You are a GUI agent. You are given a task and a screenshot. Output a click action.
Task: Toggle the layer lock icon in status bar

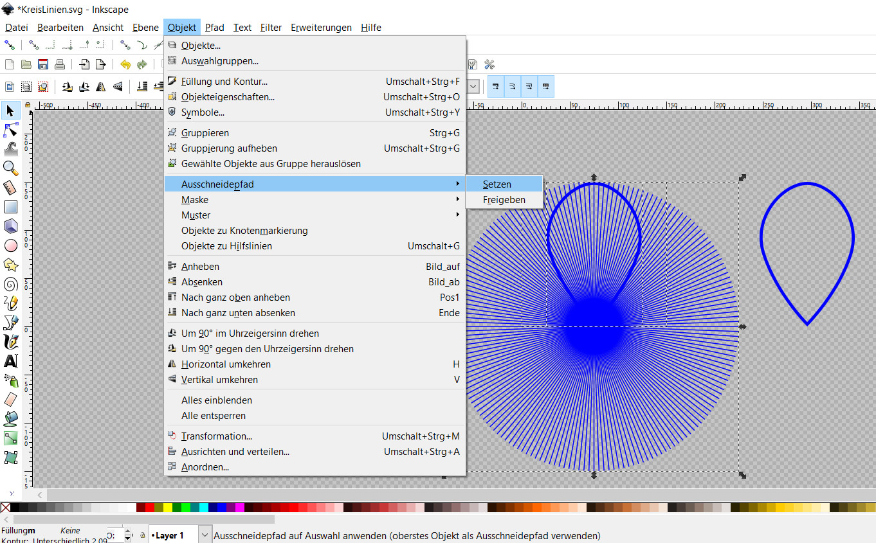(x=142, y=535)
